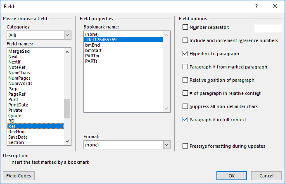Click Field names scroll down arrow
The image size is (285, 184).
[67, 142]
